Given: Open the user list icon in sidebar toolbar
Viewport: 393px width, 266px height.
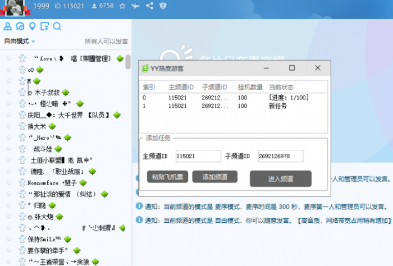Looking at the screenshot, I should point(8,26).
